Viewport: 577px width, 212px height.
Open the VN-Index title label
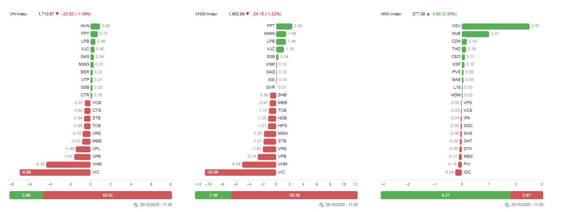[18, 14]
